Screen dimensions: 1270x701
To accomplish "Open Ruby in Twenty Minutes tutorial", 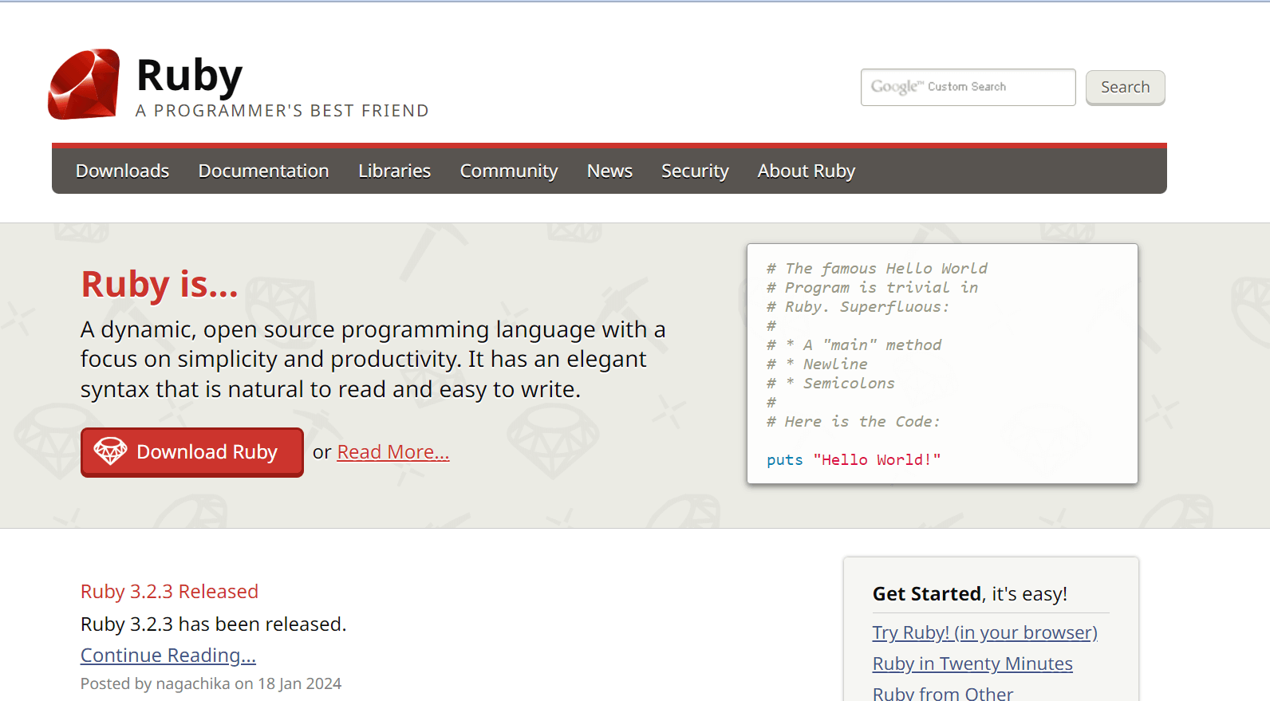I will 972,664.
